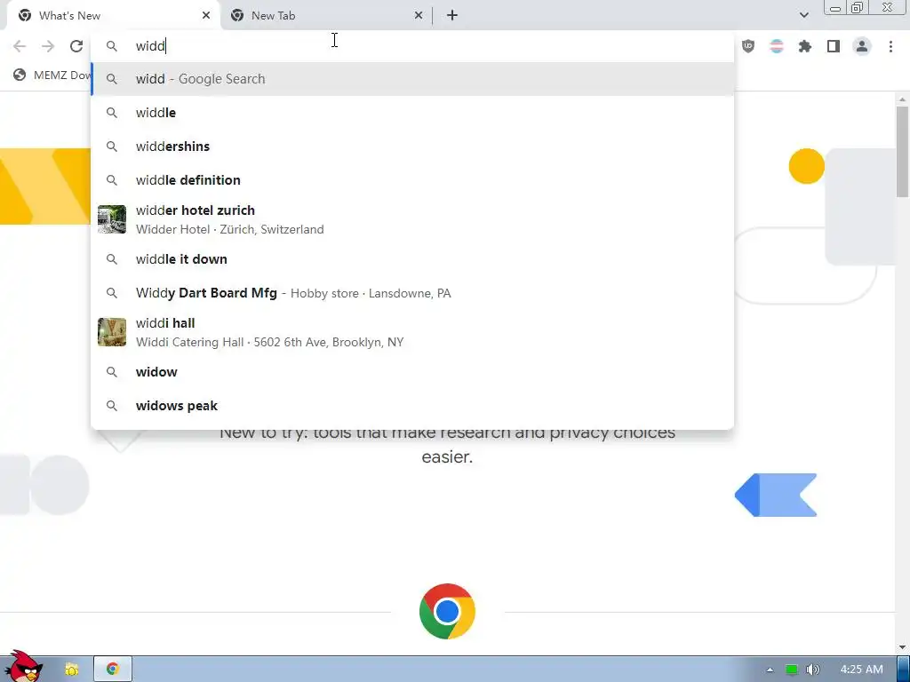Toggle the side panel icon
910x682 pixels.
pos(834,46)
